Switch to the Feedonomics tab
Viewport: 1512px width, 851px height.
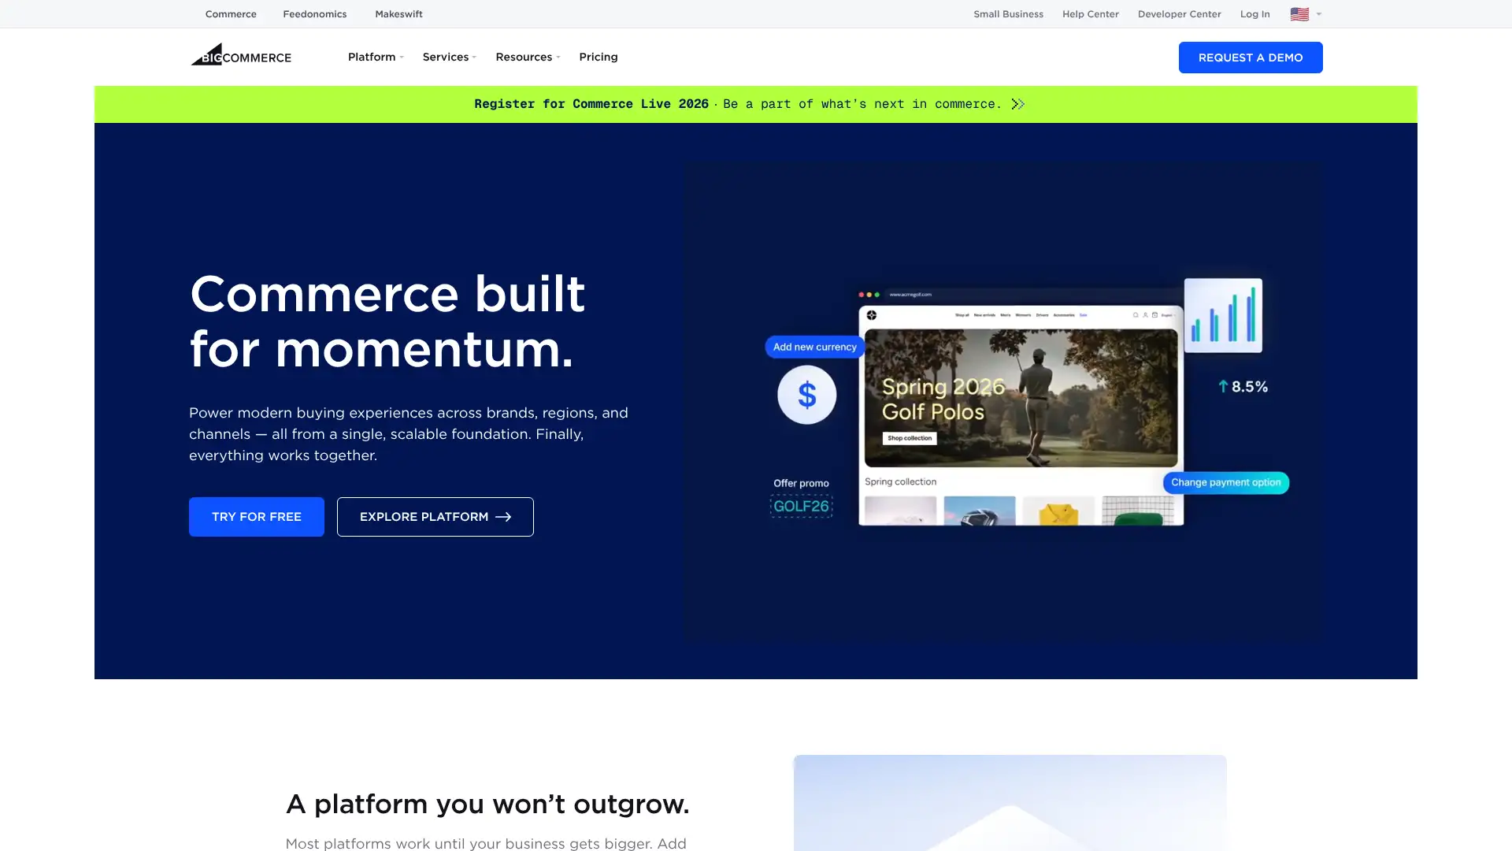click(x=315, y=14)
